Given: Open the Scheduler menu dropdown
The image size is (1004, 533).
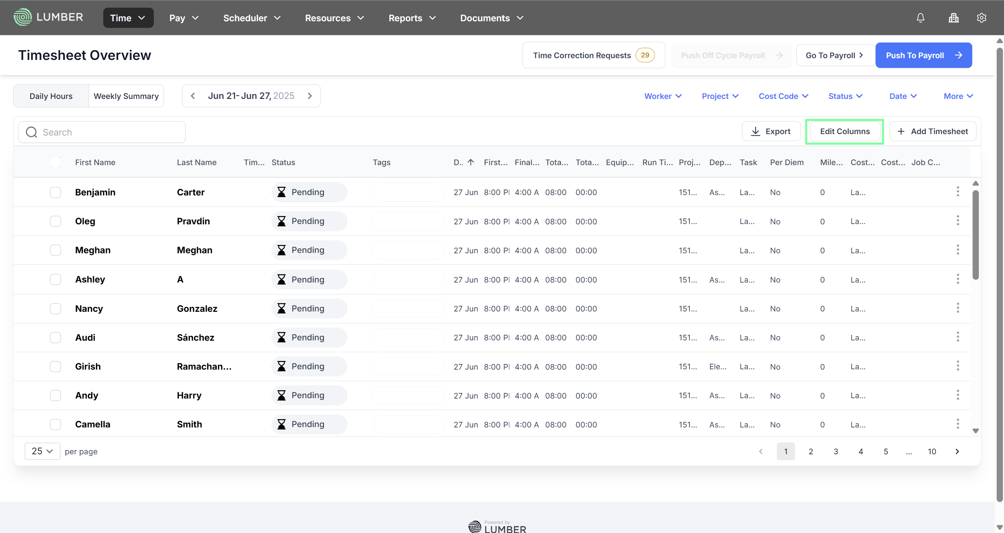Looking at the screenshot, I should (x=252, y=18).
